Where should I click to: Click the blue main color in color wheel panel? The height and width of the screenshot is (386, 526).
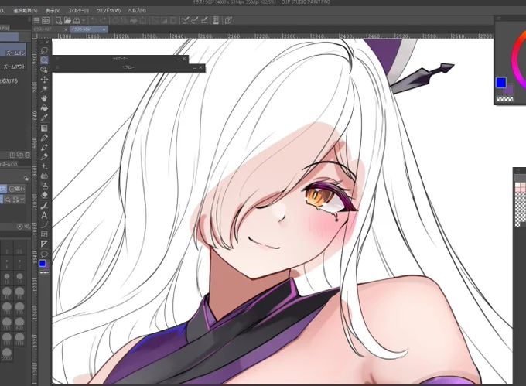500,83
